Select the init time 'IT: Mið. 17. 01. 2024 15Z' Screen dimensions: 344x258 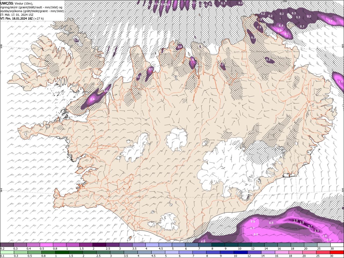17,15
